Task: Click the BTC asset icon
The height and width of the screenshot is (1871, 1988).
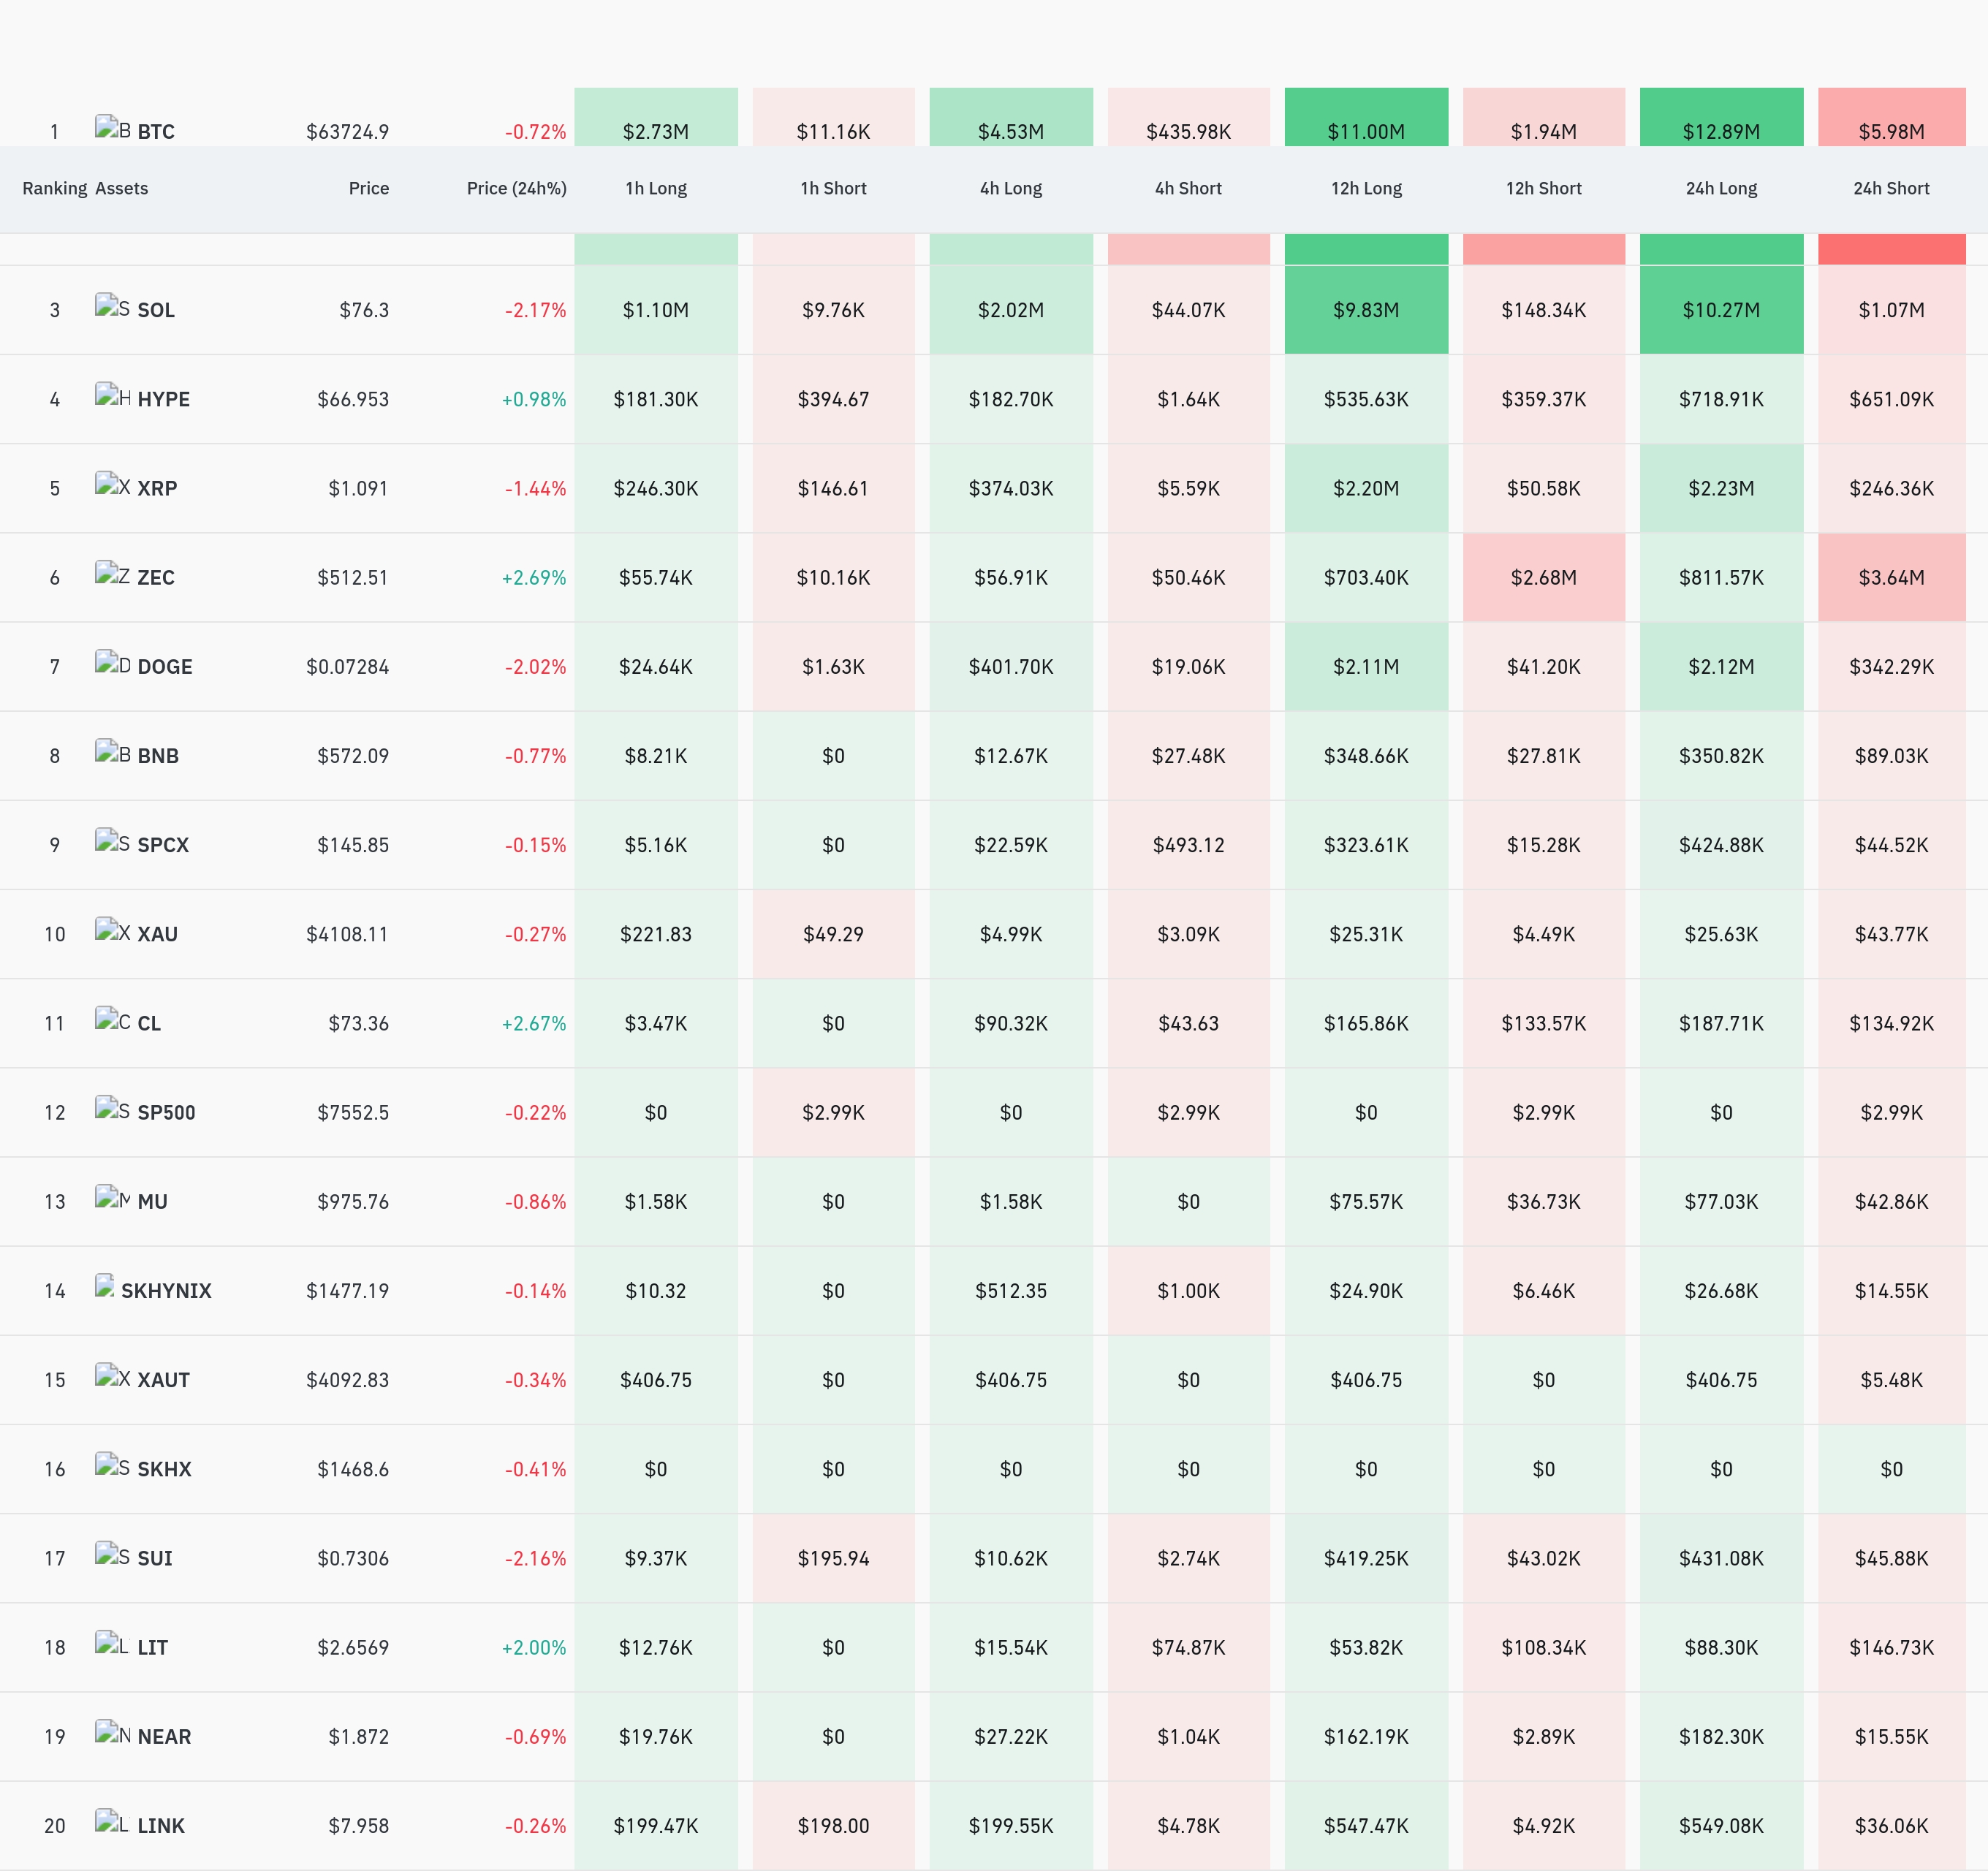Action: 112,128
